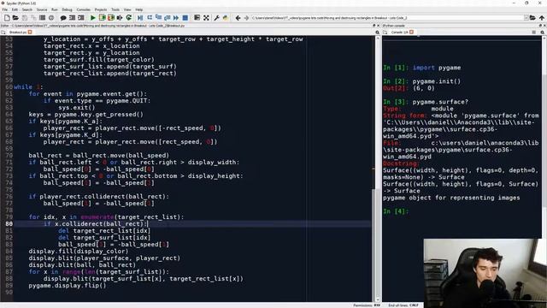Stop debugging with the blue square

[x=185, y=17]
